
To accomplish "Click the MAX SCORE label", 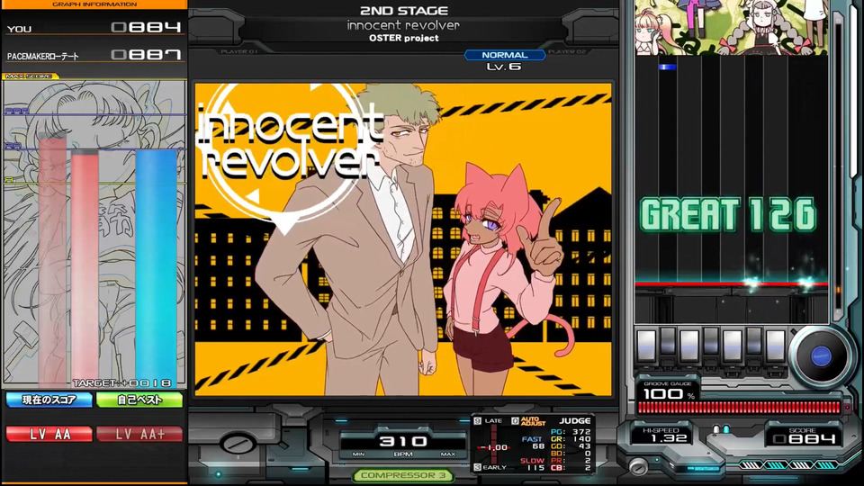I will 29,76.
